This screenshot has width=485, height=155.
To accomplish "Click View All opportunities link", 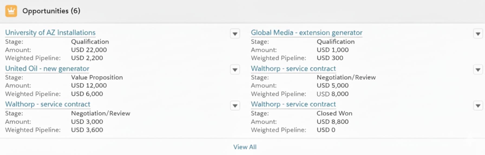I will [245, 147].
